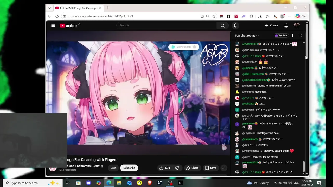Open the tab actions menu chevron

click(x=49, y=8)
